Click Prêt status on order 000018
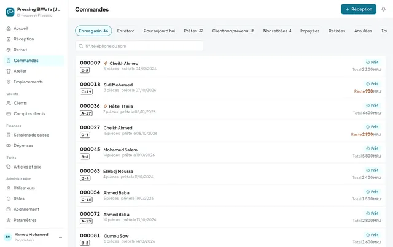 point(372,84)
